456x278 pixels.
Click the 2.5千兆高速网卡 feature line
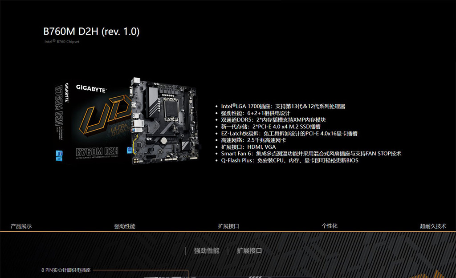click(253, 140)
